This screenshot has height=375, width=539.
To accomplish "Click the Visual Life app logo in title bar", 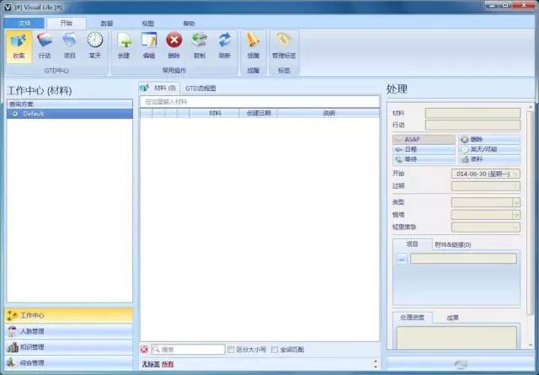I will click(x=8, y=7).
